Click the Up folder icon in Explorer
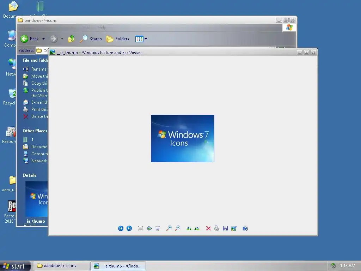The height and width of the screenshot is (271, 361). click(x=71, y=39)
